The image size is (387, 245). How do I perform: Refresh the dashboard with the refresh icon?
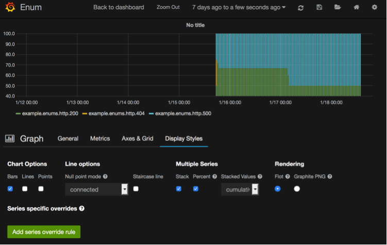point(300,8)
